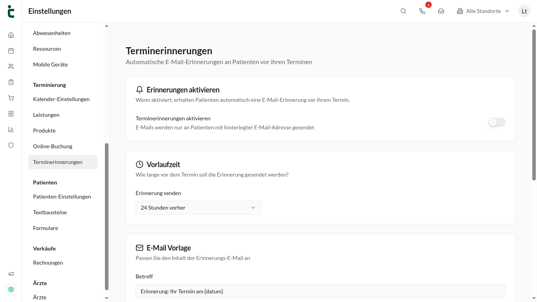The height and width of the screenshot is (302, 537).
Task: Go to Formulare settings
Action: (63, 228)
